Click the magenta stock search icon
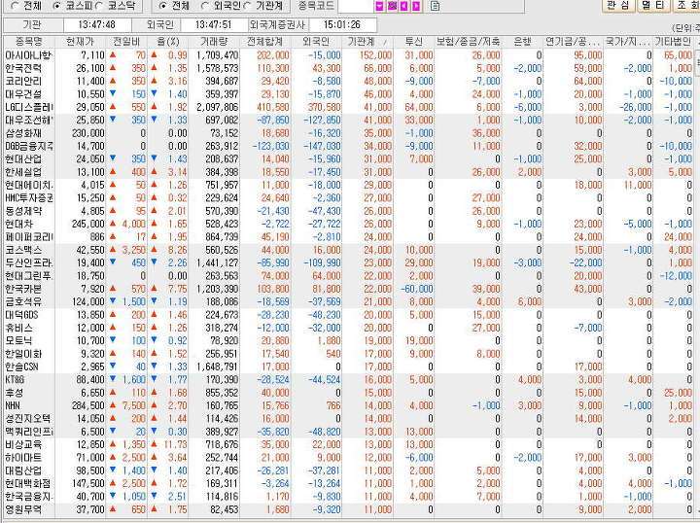700x523 pixels. pos(392,6)
